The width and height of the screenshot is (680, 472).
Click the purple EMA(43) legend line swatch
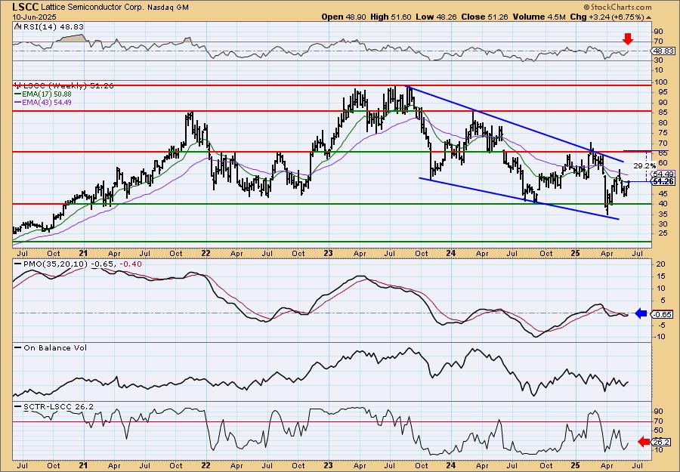coord(18,103)
